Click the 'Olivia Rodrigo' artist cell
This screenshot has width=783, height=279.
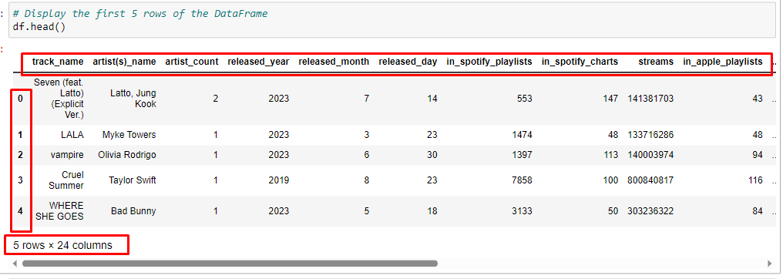click(x=127, y=155)
